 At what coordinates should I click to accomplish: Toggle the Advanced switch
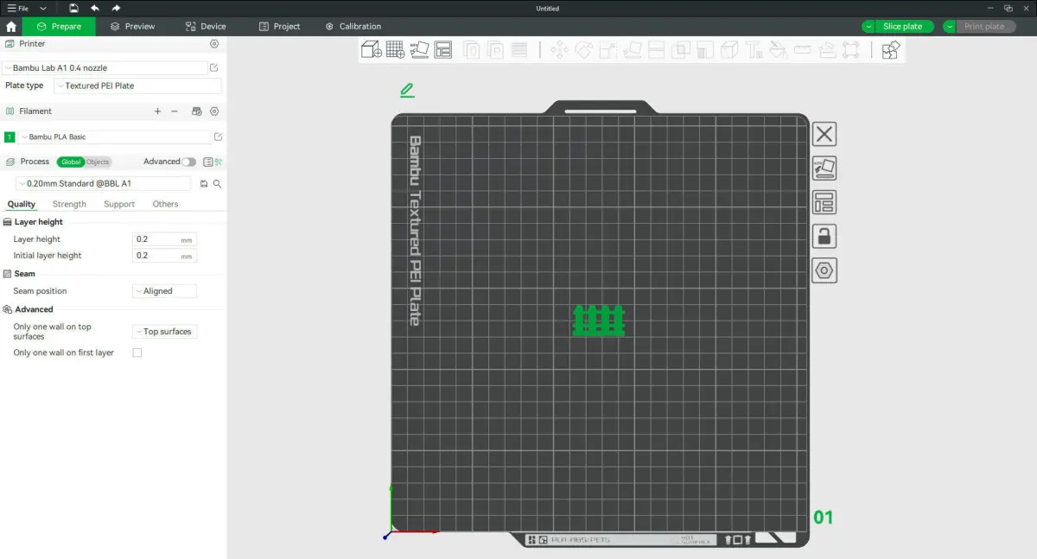click(x=188, y=162)
